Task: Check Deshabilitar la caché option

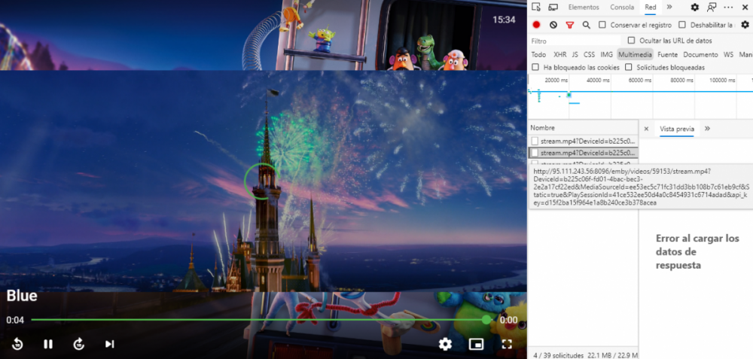Action: pyautogui.click(x=682, y=25)
